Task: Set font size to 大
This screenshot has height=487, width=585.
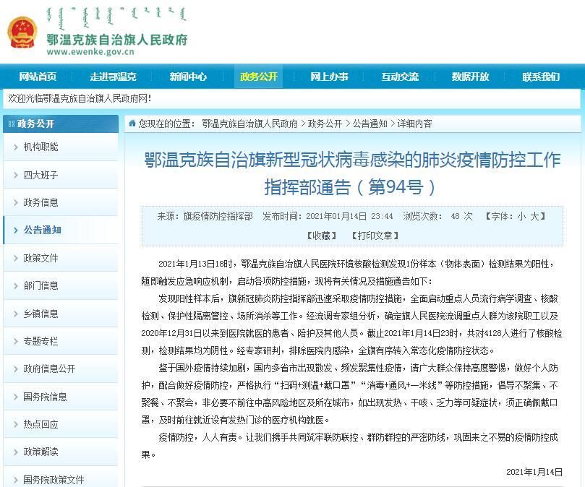Action: [534, 216]
